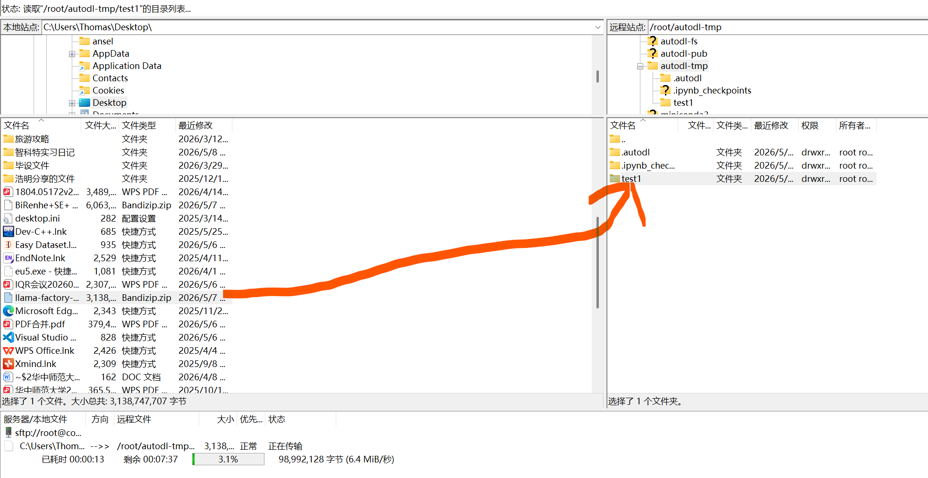
Task: Select the remote .autodl folder icon in list
Action: click(614, 152)
